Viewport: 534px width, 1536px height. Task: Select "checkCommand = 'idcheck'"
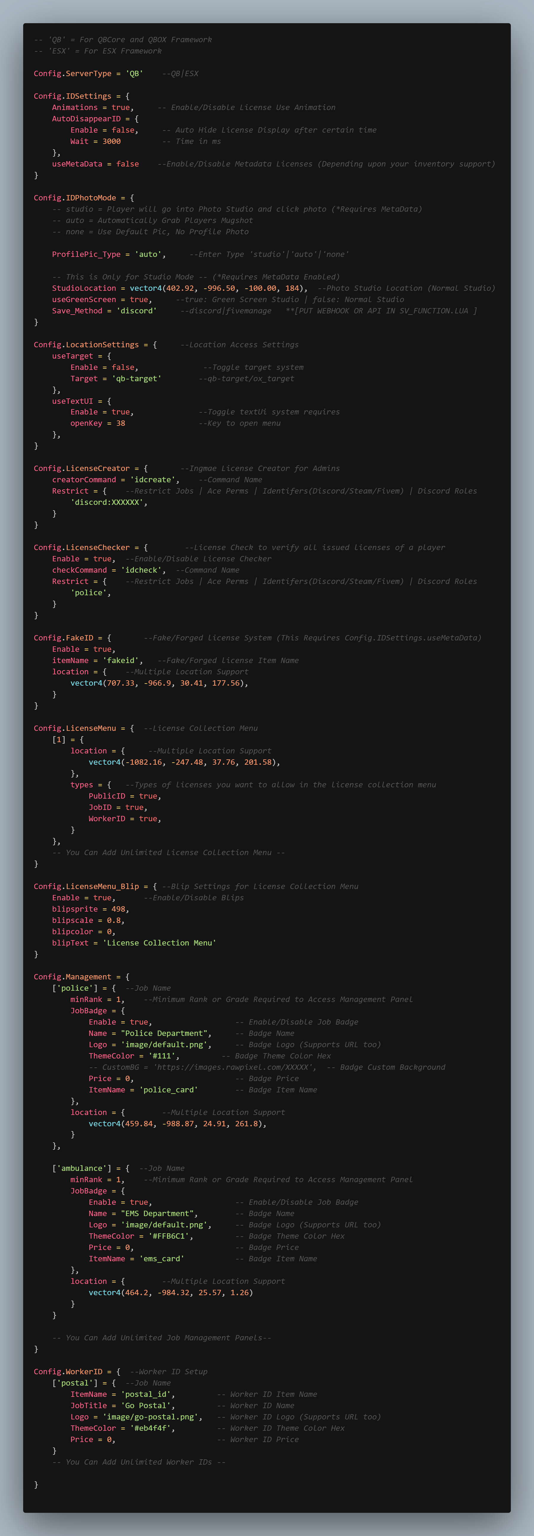pos(107,571)
